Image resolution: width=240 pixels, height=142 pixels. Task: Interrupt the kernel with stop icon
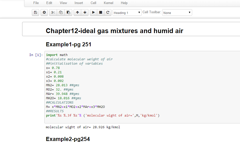point(101,12)
